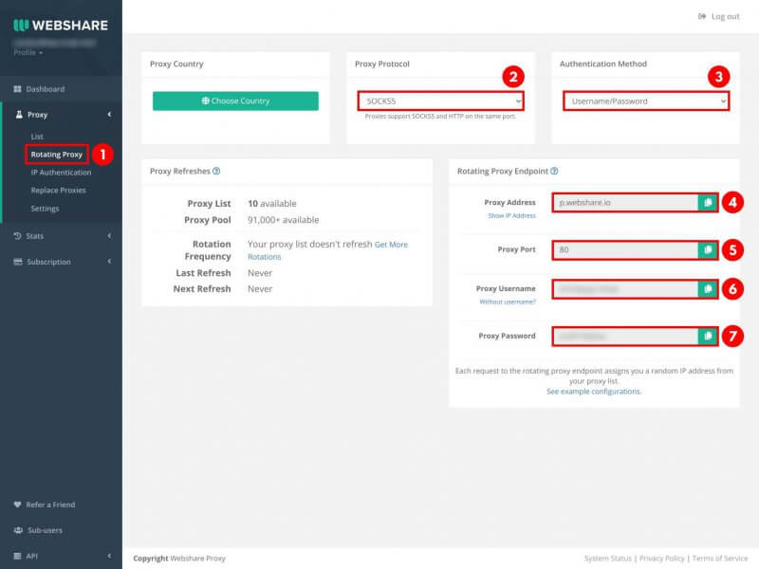759x569 pixels.
Task: Open See example configurations link
Action: point(594,392)
